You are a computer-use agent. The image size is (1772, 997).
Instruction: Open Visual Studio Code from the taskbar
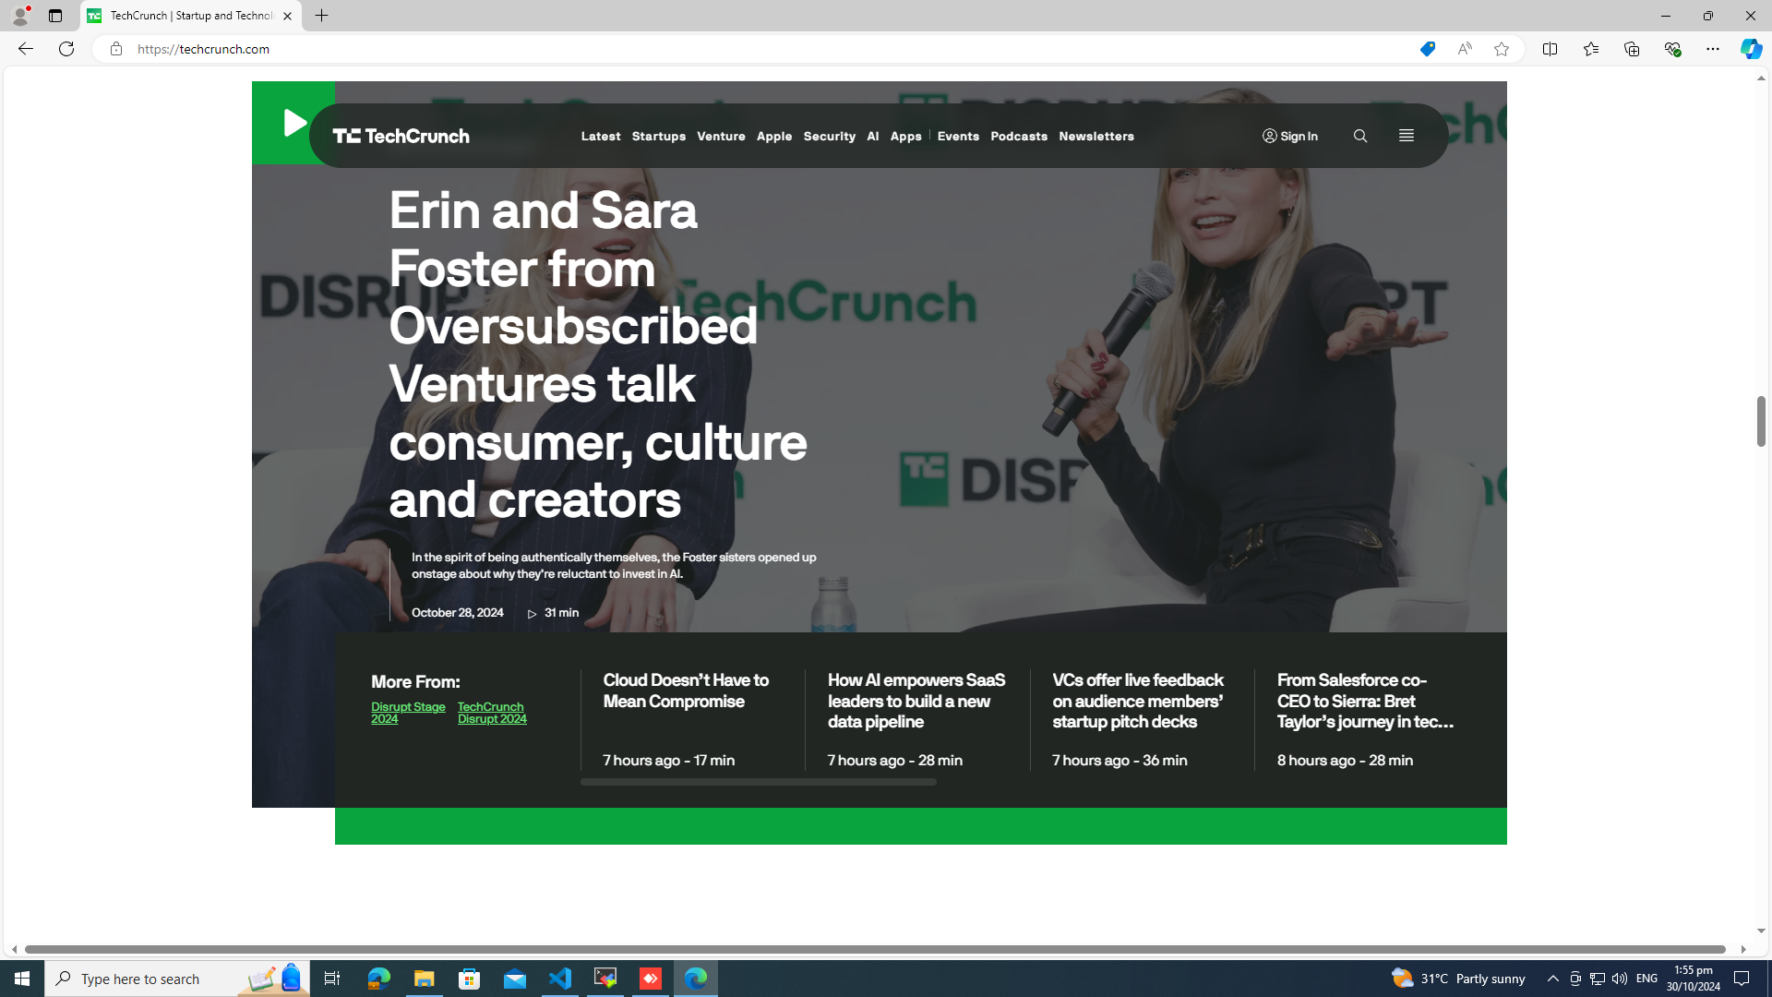click(560, 979)
